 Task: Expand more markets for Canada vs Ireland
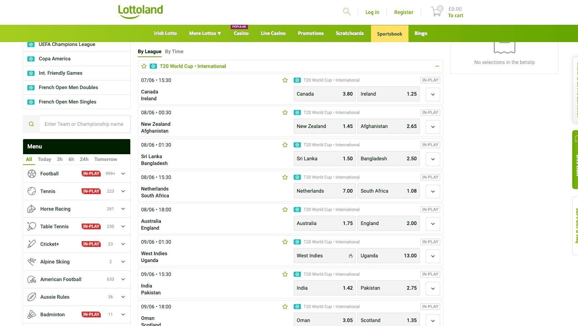click(x=433, y=94)
